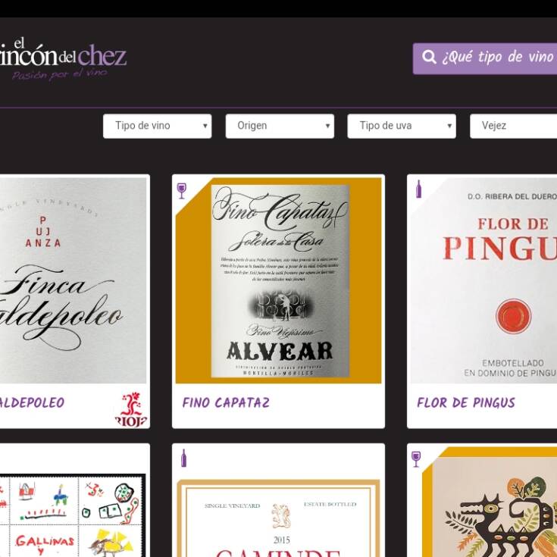Viewport: 557px width, 557px height.
Task: Open the FINO CAPATAZ title link
Action: (x=226, y=402)
